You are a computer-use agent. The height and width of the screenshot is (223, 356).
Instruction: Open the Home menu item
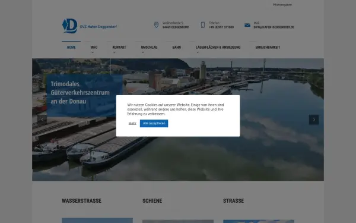71,48
